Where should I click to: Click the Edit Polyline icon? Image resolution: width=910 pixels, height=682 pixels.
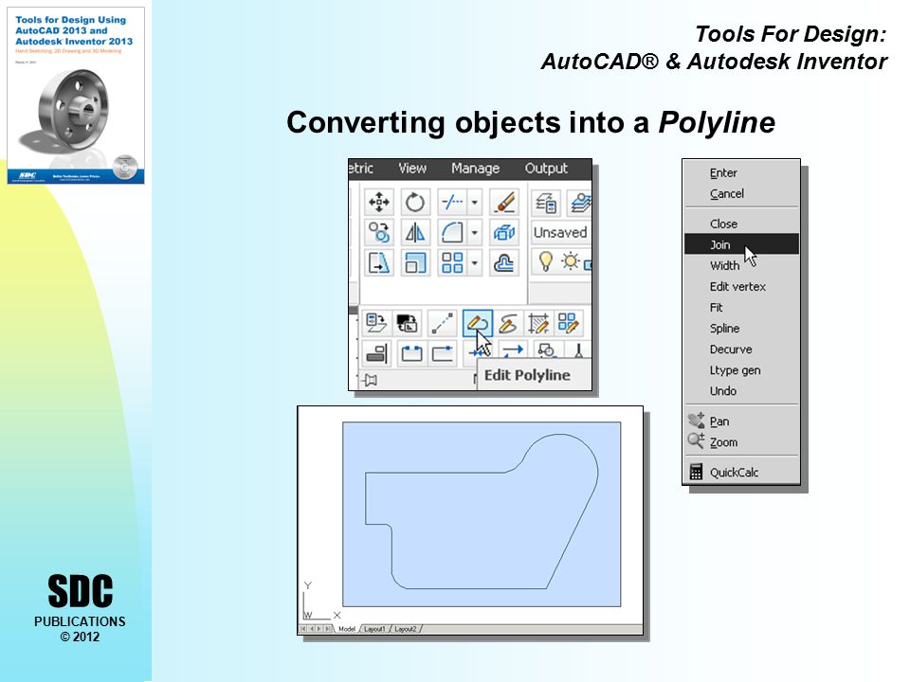(x=478, y=323)
